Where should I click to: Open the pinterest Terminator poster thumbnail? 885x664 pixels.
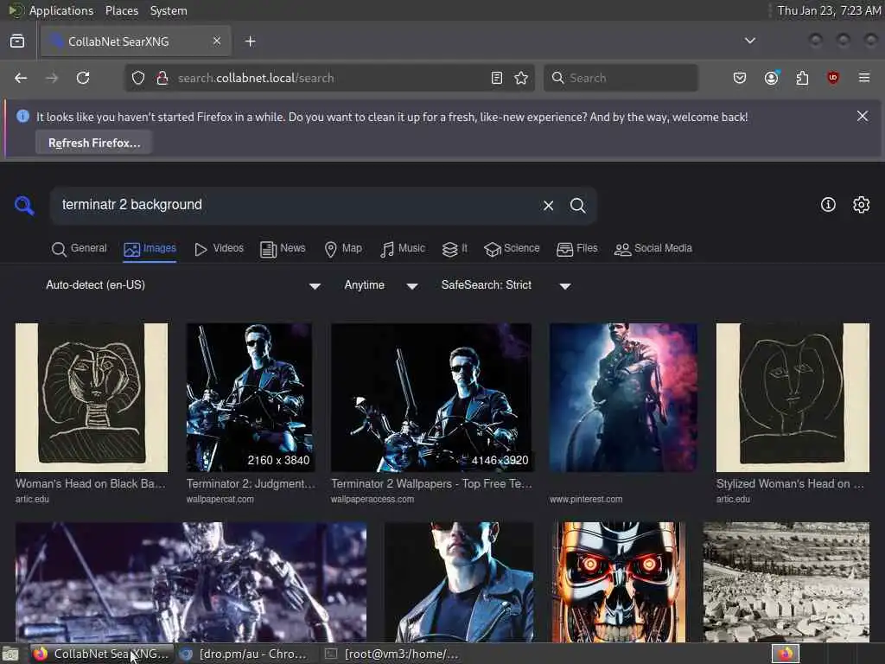(623, 398)
